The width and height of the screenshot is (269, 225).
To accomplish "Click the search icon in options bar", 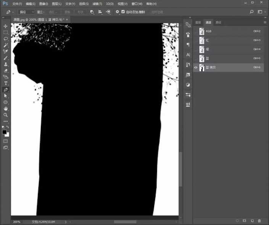I will click(251, 12).
